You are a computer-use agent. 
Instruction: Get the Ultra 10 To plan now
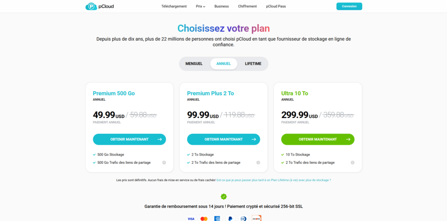click(x=318, y=139)
